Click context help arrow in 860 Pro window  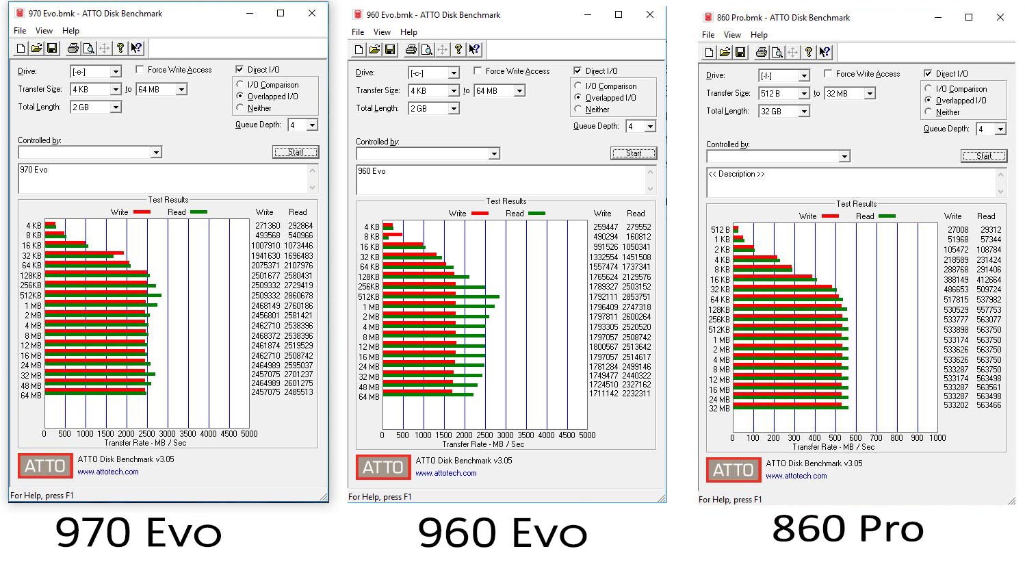(825, 52)
